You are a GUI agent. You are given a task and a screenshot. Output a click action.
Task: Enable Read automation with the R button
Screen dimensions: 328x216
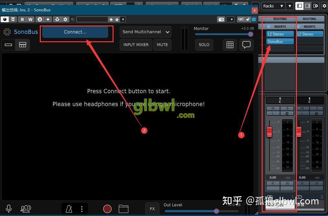click(22, 19)
